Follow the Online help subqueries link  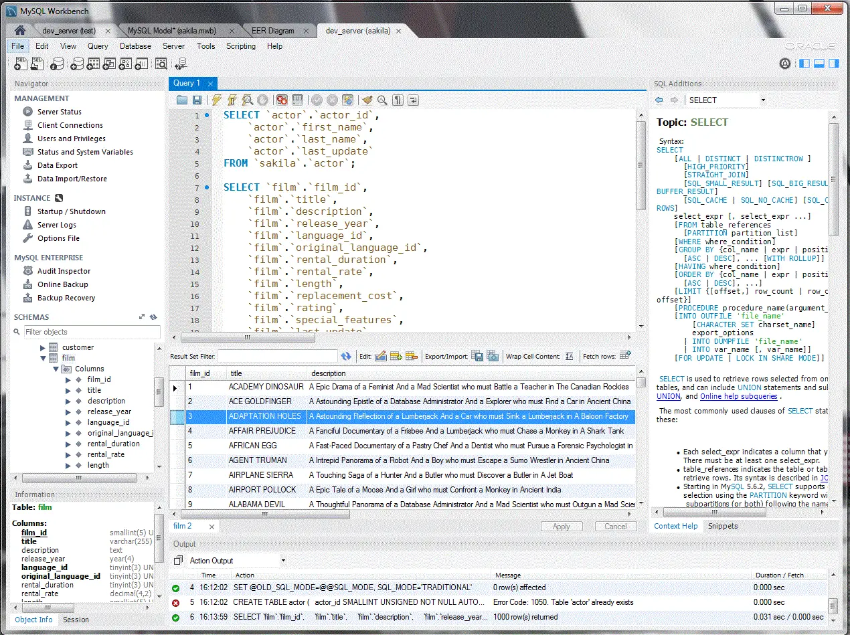pyautogui.click(x=738, y=396)
